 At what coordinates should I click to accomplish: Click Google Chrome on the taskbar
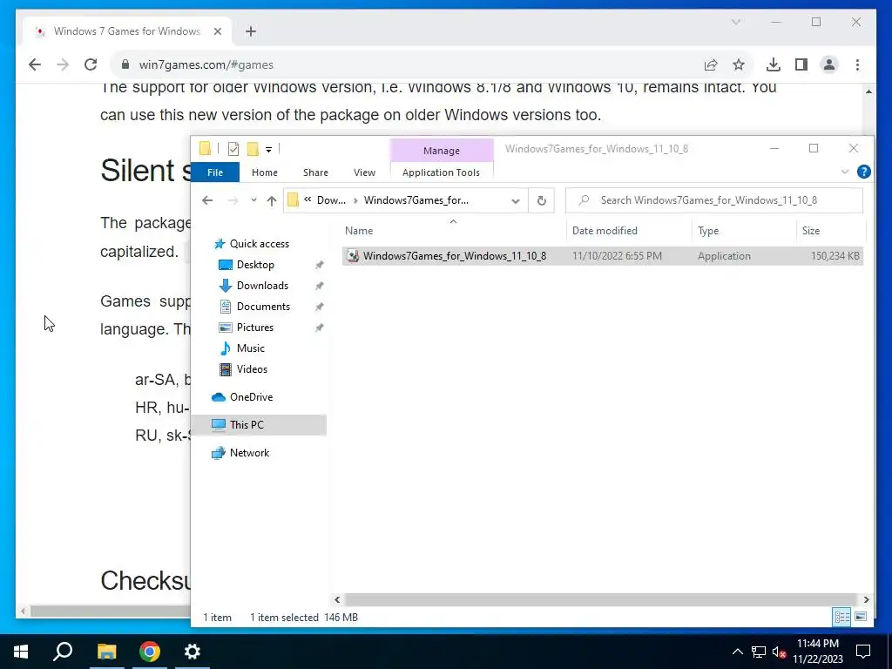tap(150, 652)
